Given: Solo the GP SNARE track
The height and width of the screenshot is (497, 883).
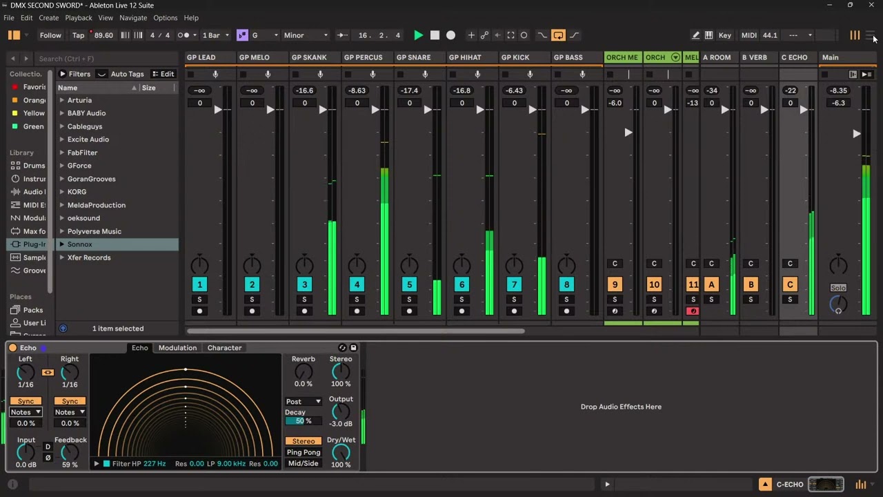Looking at the screenshot, I should (x=409, y=300).
